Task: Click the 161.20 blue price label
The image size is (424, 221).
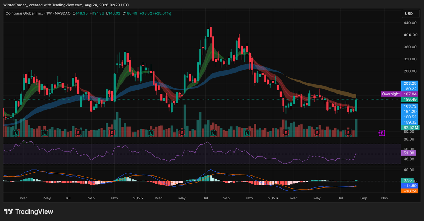Action: (x=410, y=111)
